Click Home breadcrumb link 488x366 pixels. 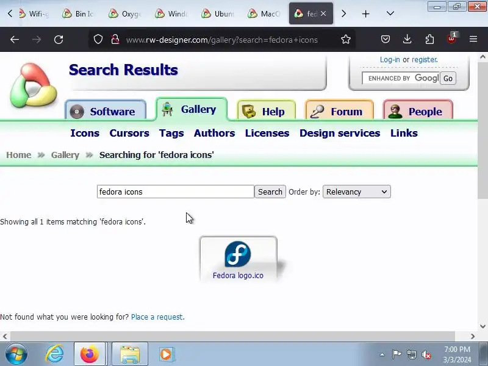(x=19, y=155)
